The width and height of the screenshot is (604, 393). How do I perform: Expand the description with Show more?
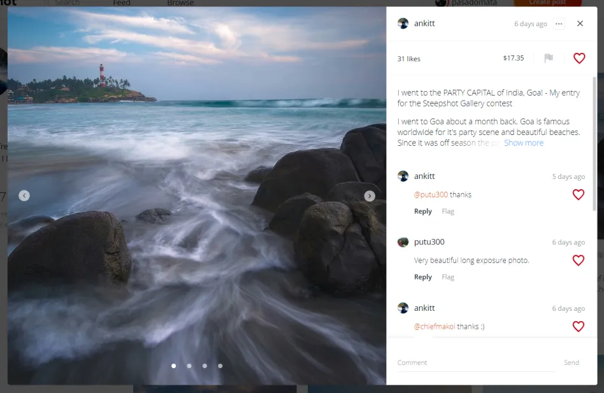[524, 143]
